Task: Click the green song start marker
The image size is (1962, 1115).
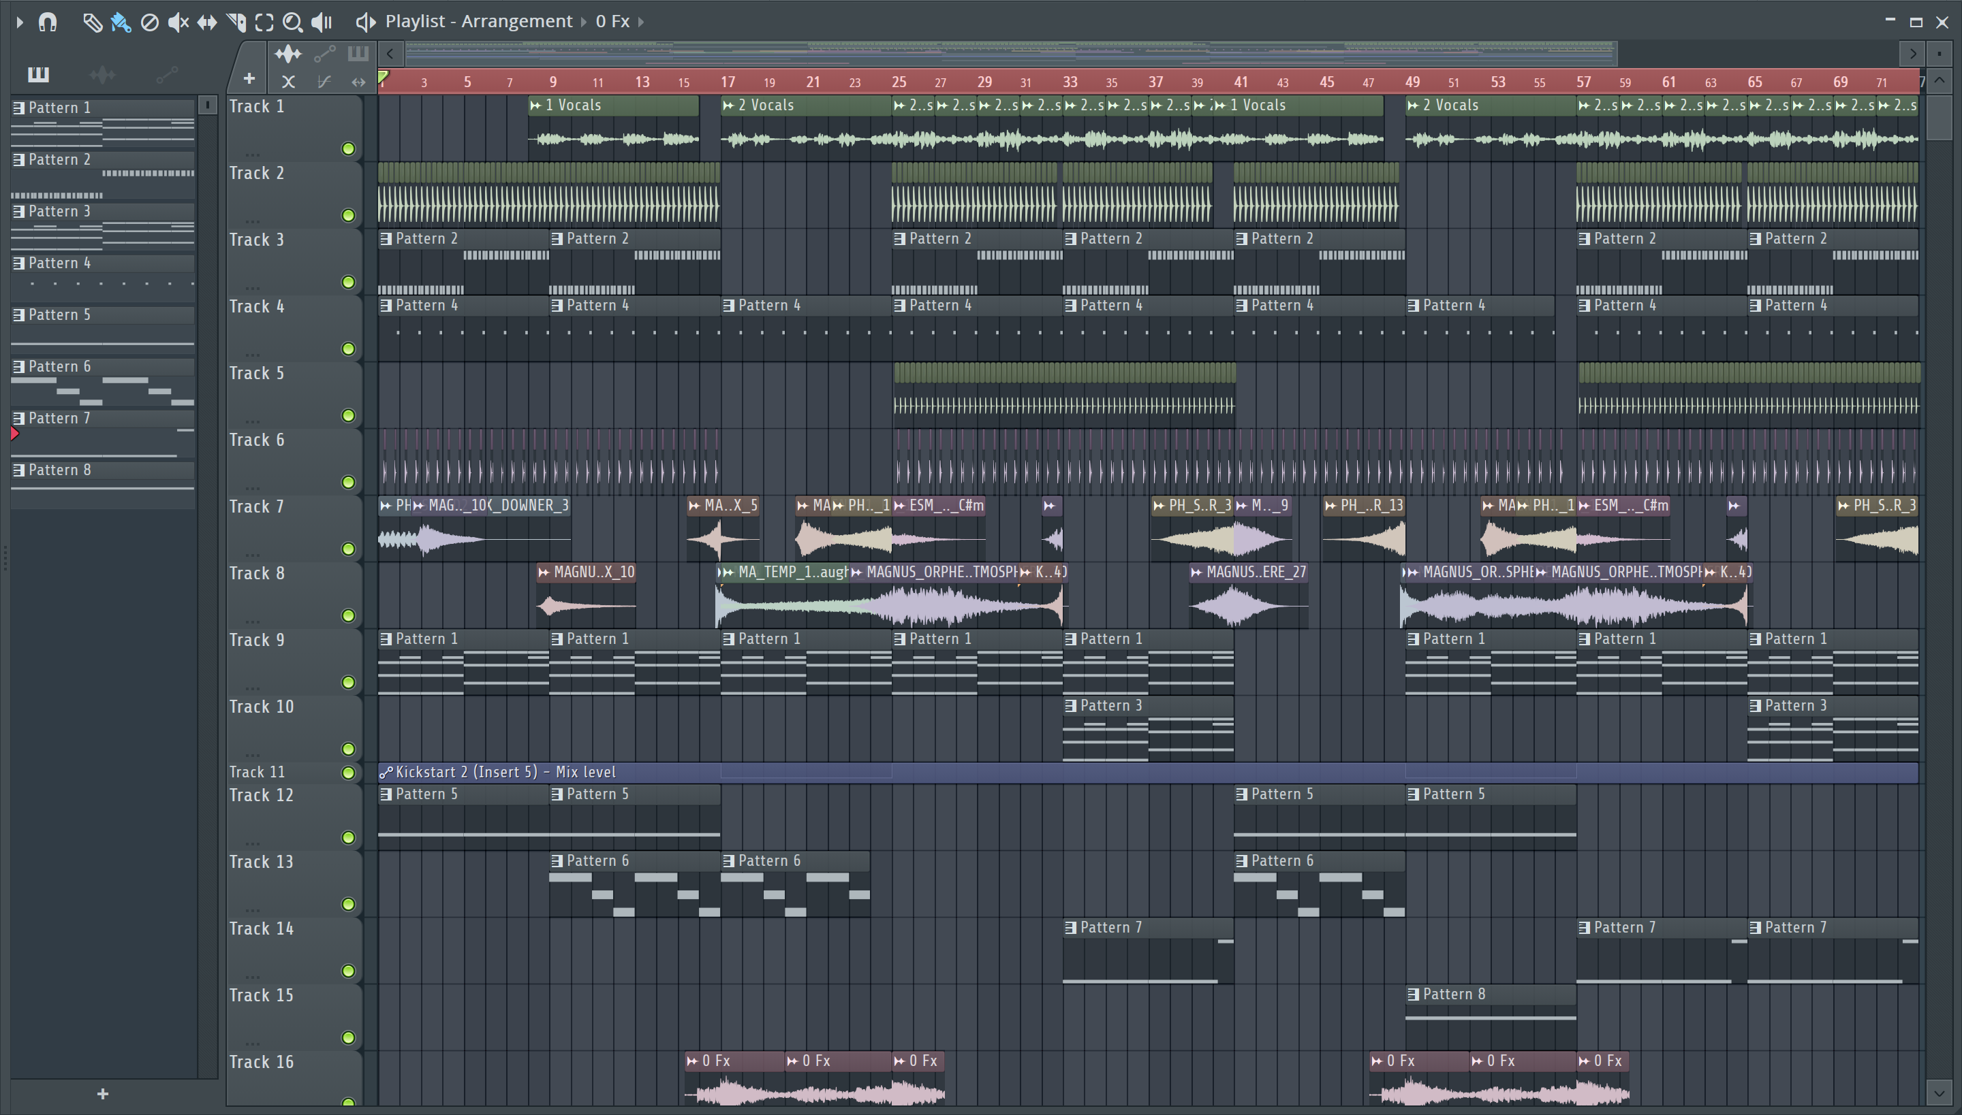Action: [383, 76]
